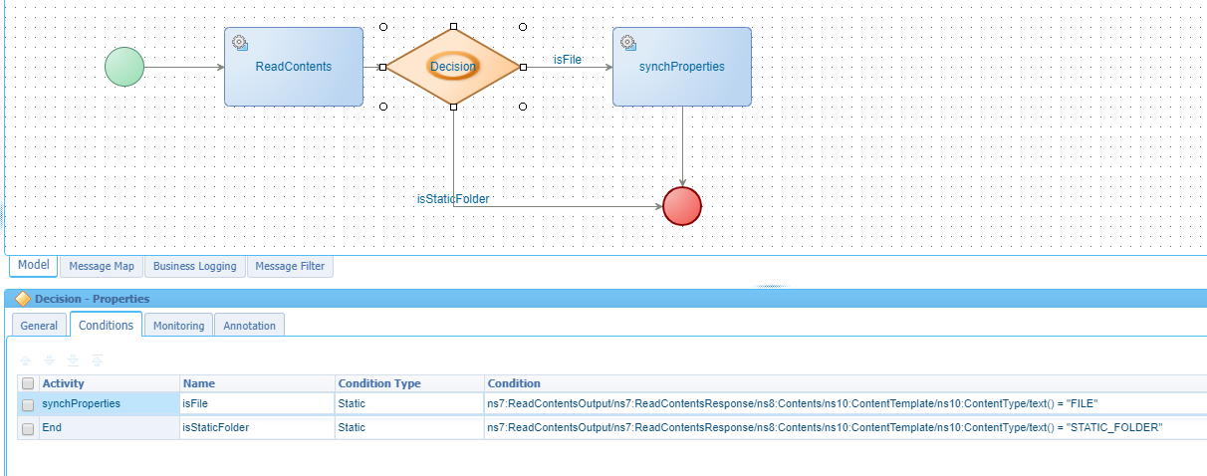Open the Monitoring tab
Viewport: 1207px width, 476px height.
(178, 326)
